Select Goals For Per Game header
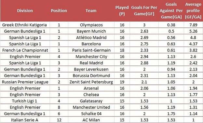 (144, 11)
